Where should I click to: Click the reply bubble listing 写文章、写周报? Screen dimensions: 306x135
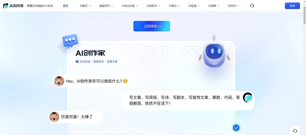[x=188, y=100]
